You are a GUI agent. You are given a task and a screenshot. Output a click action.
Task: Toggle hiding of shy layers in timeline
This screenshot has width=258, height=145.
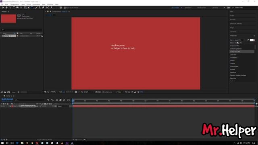[57, 100]
